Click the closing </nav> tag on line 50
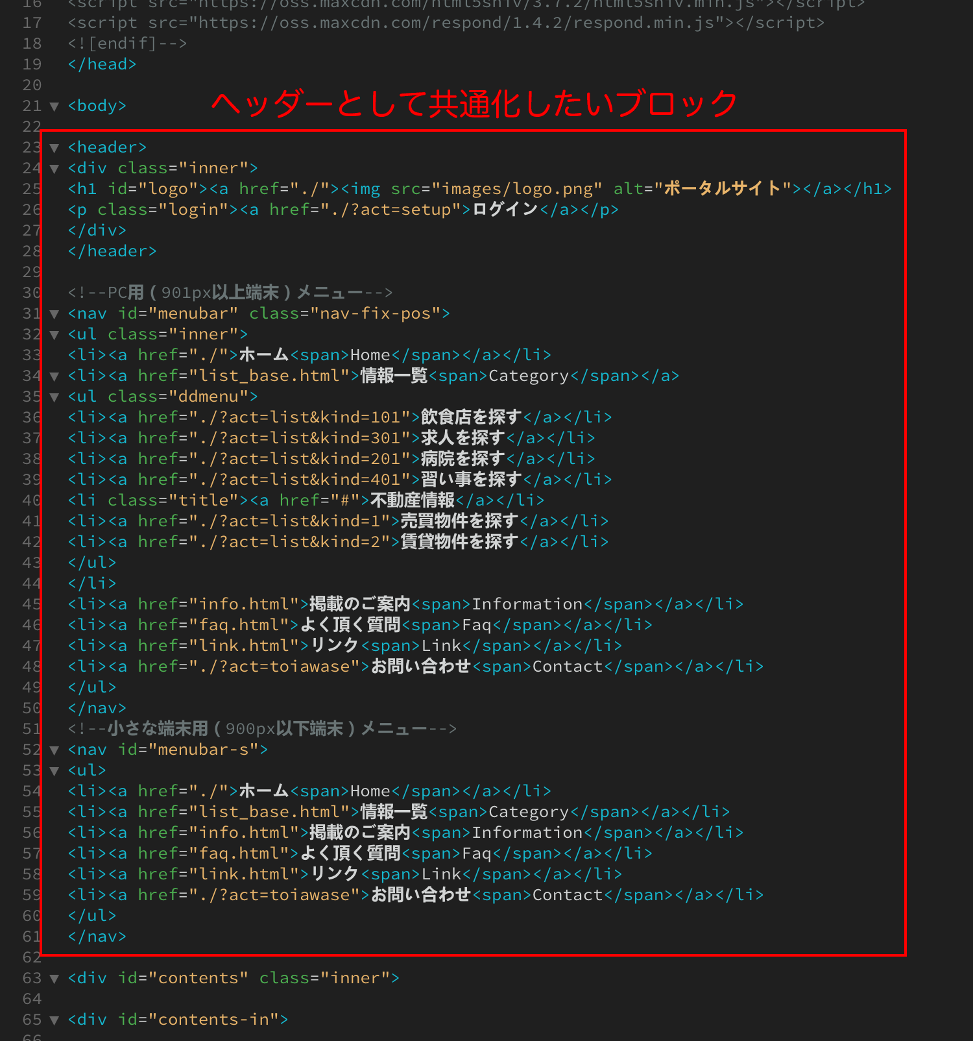Image resolution: width=973 pixels, height=1041 pixels. [x=97, y=708]
